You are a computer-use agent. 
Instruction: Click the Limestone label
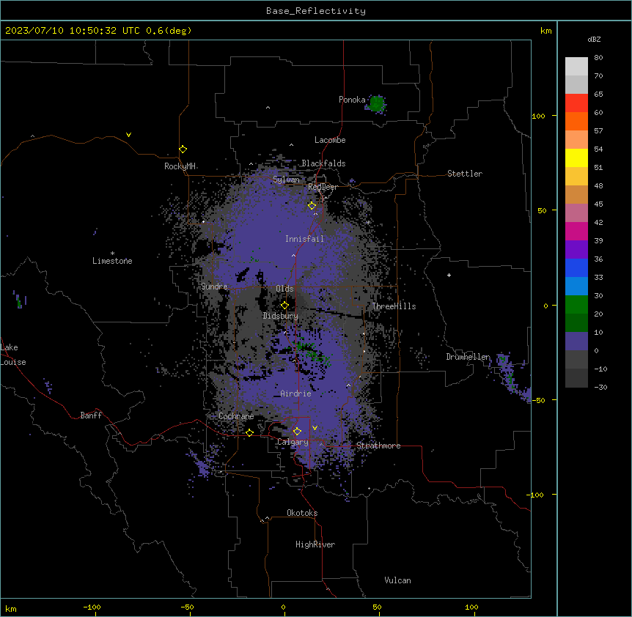(112, 261)
